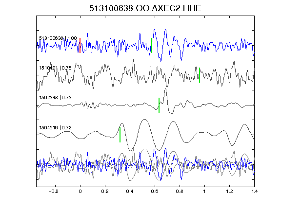Click x-axis tick label 1
This screenshot has width=281, height=210.
204,192
